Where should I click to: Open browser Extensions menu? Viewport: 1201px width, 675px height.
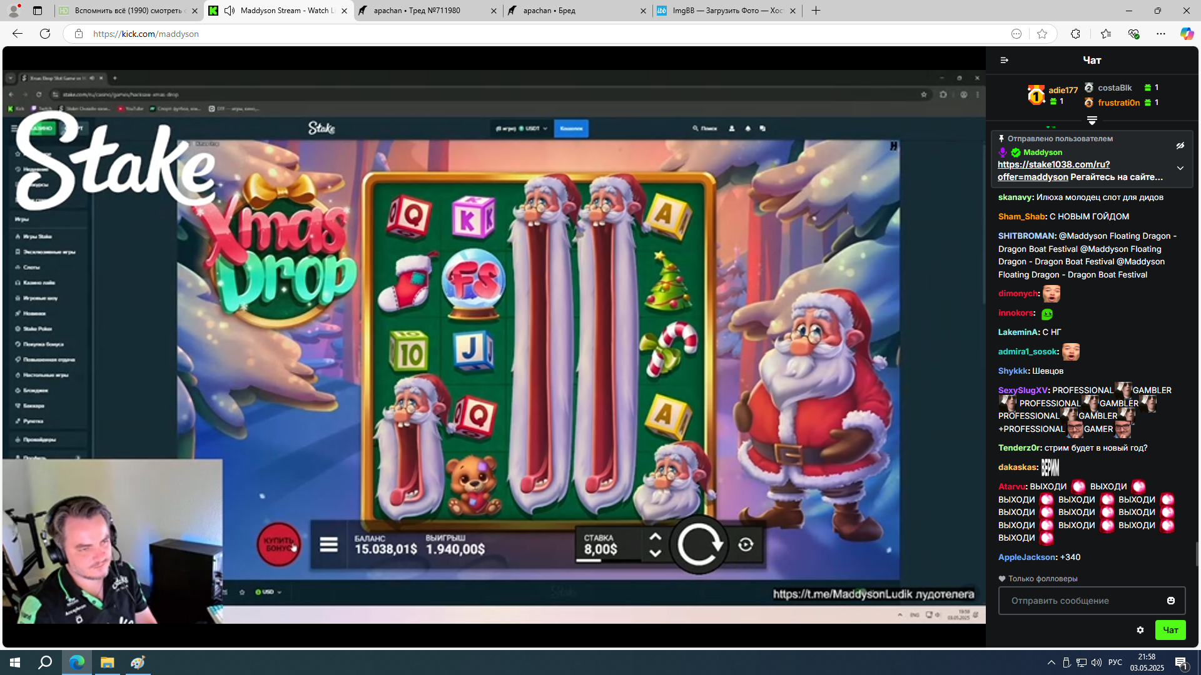point(1075,34)
